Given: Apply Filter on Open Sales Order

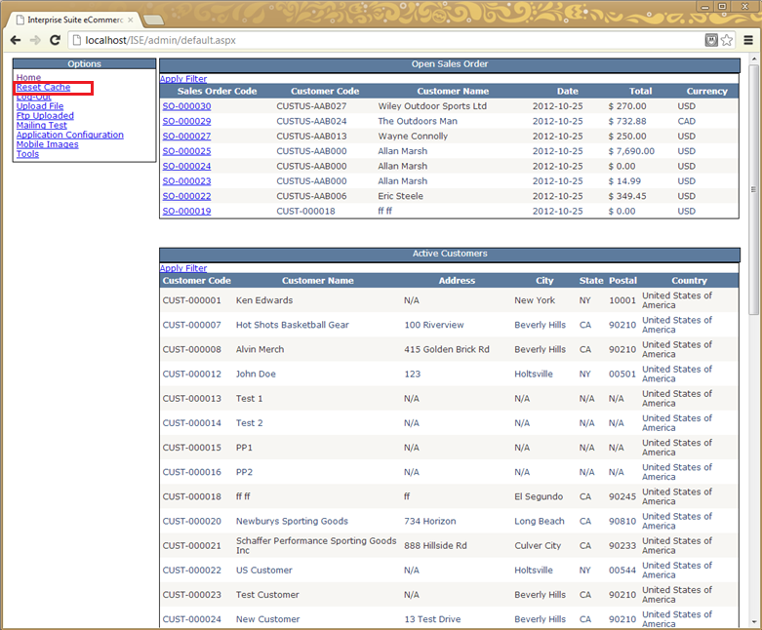Looking at the screenshot, I should [183, 79].
